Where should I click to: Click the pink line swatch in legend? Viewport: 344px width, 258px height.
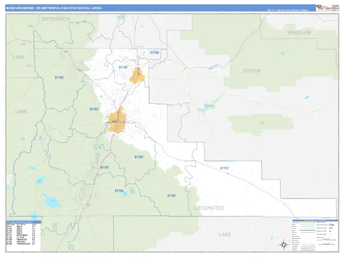click(x=307, y=246)
